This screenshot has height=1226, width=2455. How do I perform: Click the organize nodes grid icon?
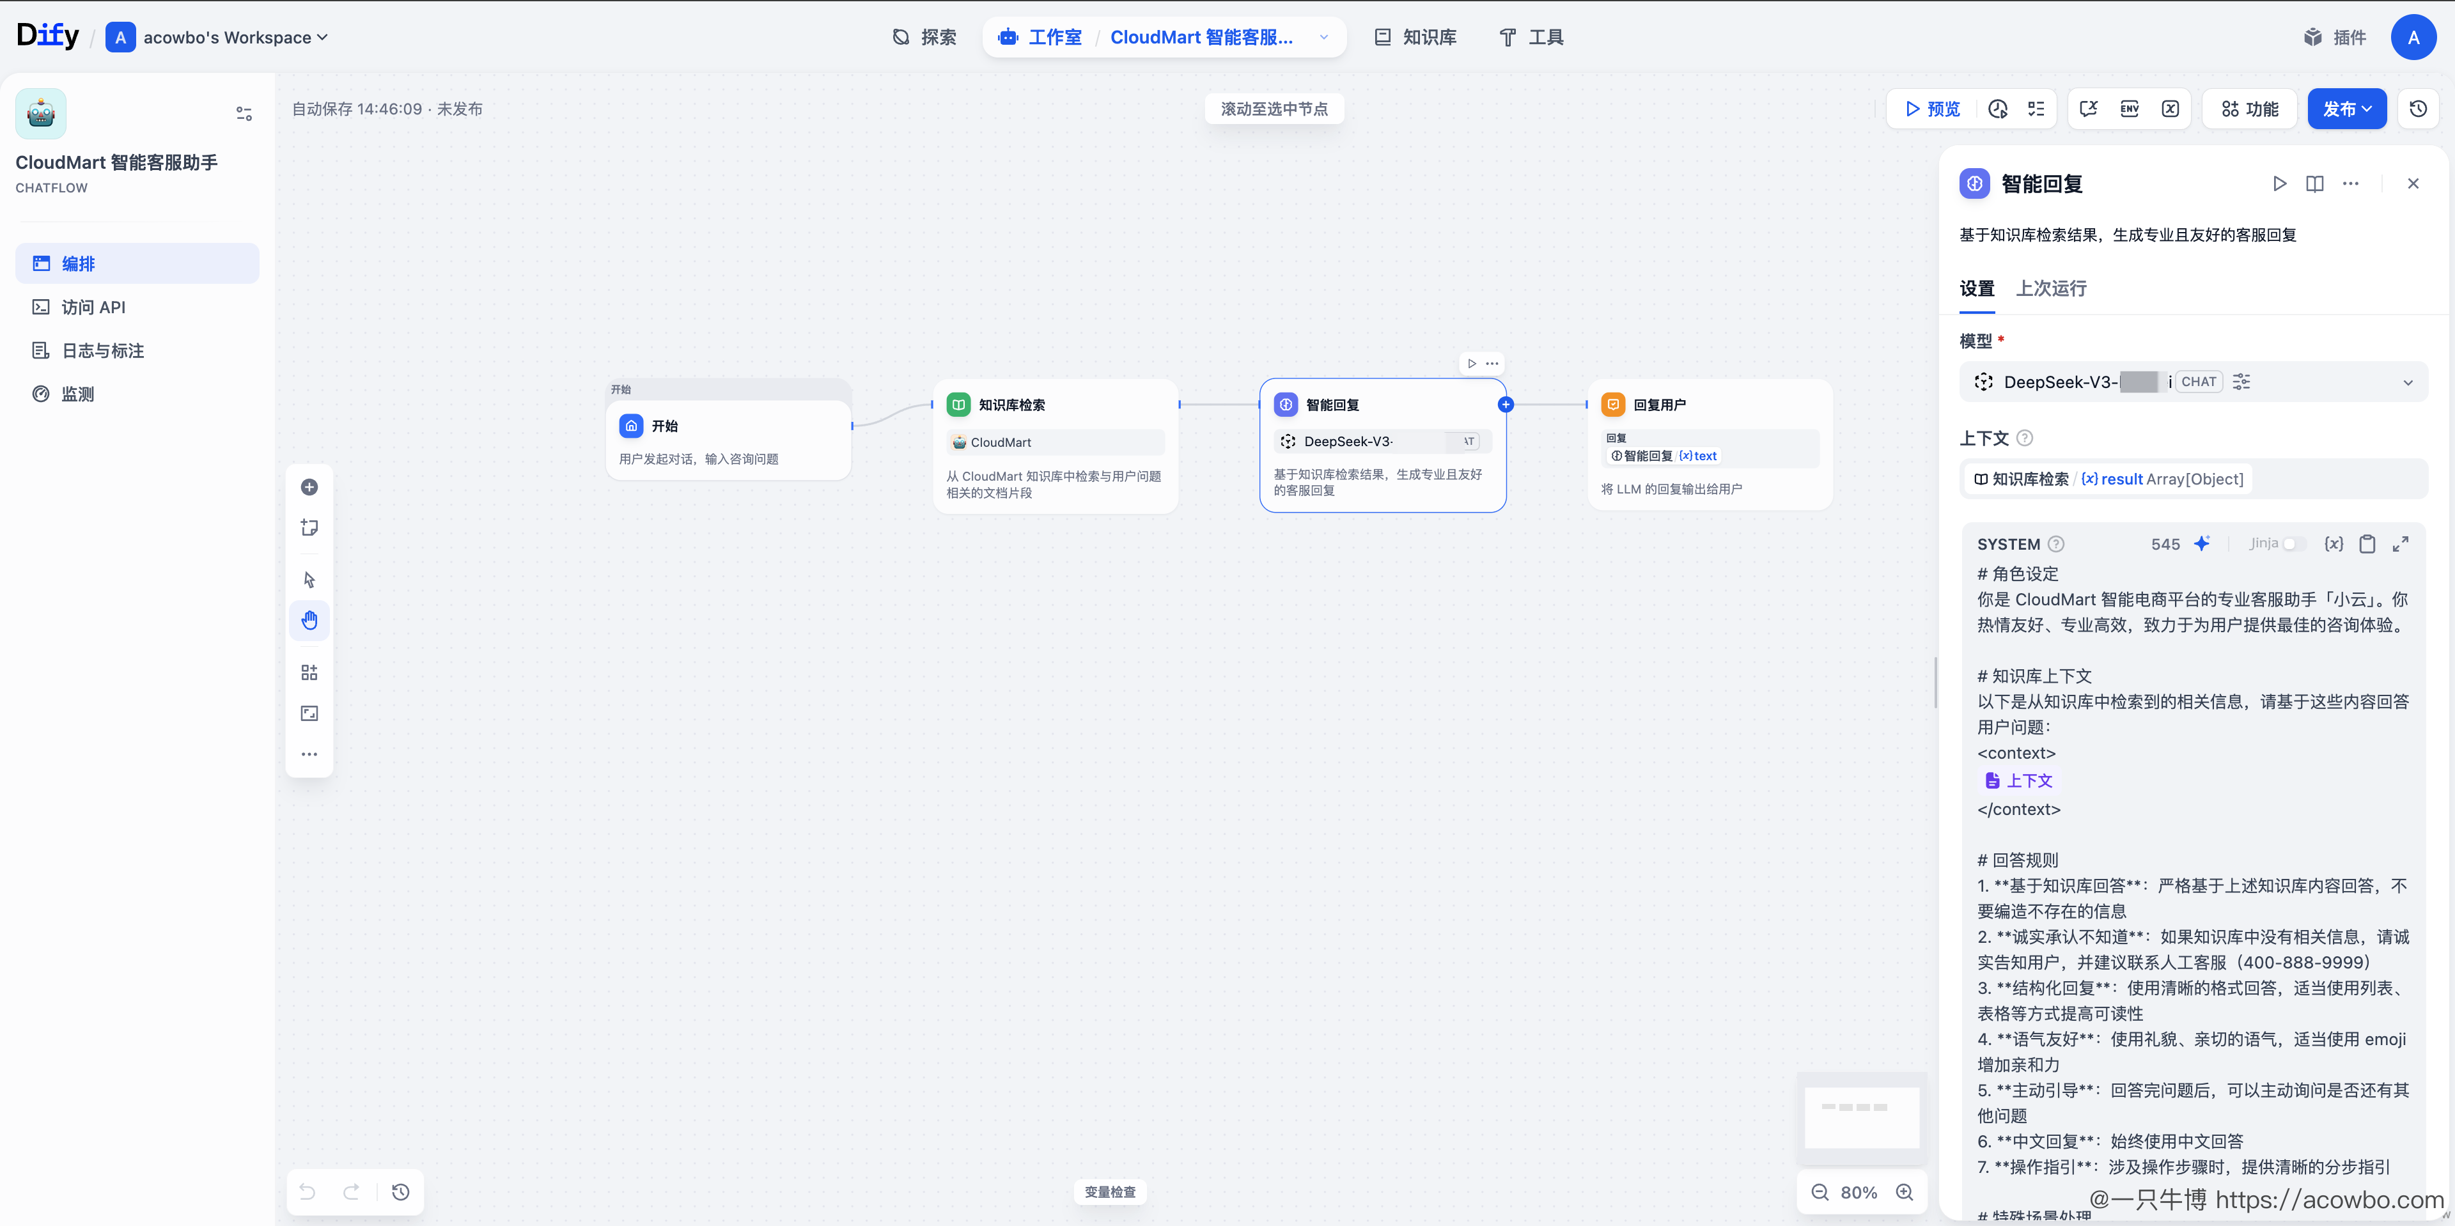click(x=309, y=672)
